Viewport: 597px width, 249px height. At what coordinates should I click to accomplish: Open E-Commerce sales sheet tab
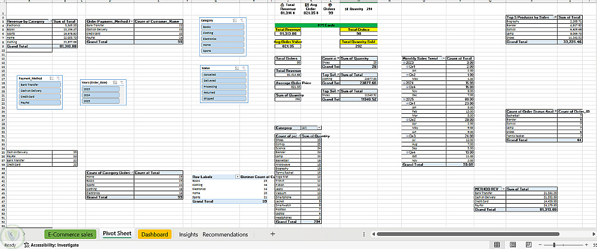pos(70,234)
